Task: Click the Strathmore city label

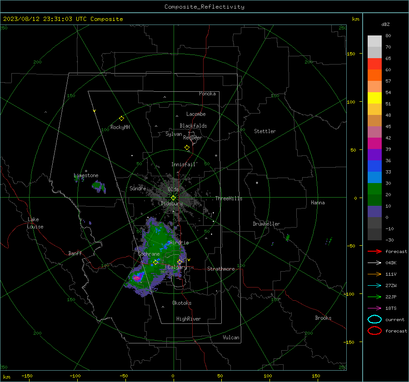Action: [x=221, y=269]
